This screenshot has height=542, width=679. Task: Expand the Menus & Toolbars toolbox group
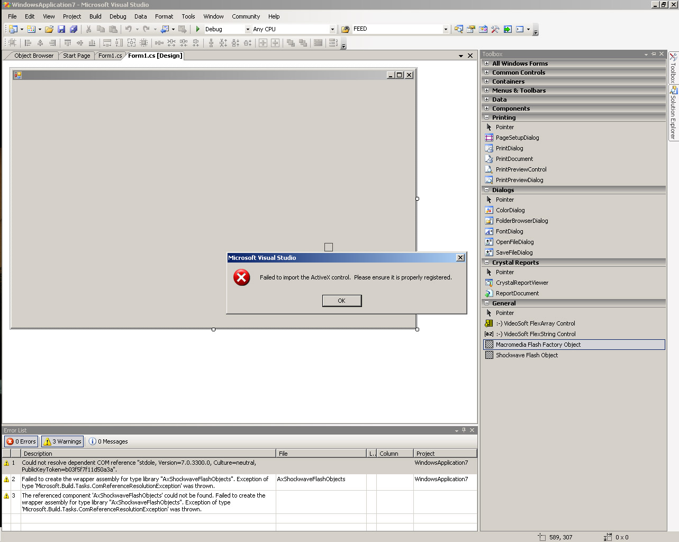tap(487, 91)
